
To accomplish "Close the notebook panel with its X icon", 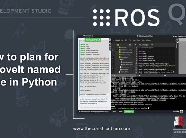I will tap(110, 39).
